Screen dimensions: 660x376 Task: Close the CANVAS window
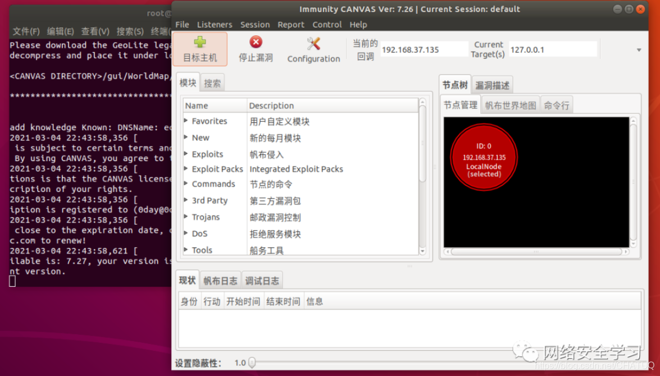pos(640,9)
